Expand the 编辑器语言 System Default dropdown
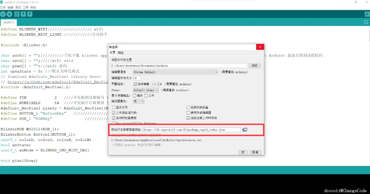The image size is (370, 194). (x=175, y=72)
